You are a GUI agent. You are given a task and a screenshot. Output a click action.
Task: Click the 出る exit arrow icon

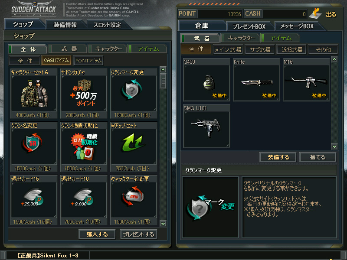[315, 14]
